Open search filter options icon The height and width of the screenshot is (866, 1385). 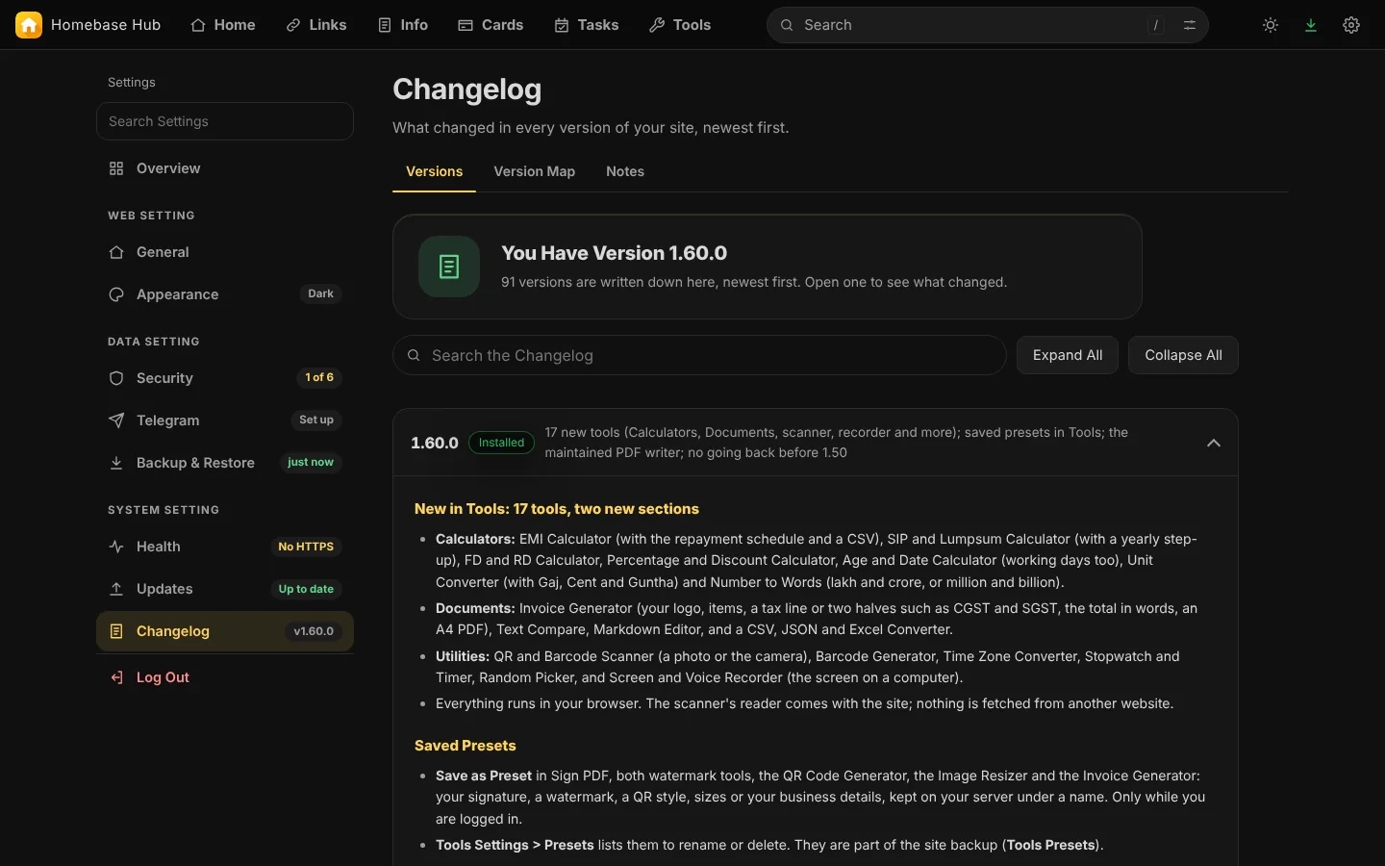[x=1190, y=25]
